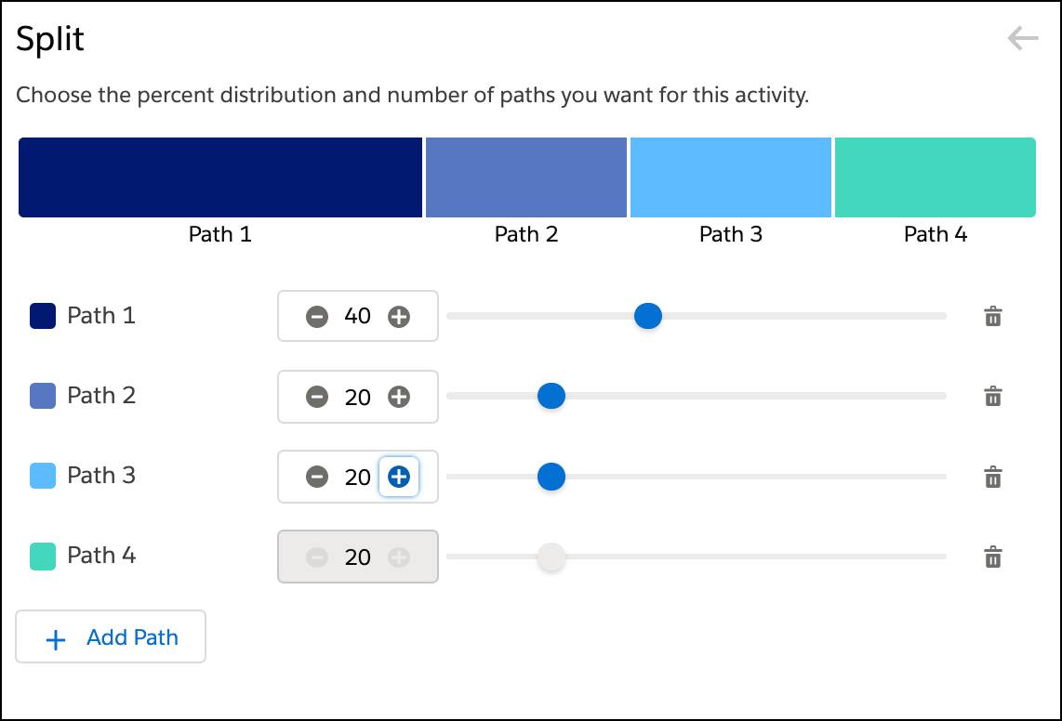The height and width of the screenshot is (721, 1062).
Task: Click the Add Path button
Action: (x=111, y=636)
